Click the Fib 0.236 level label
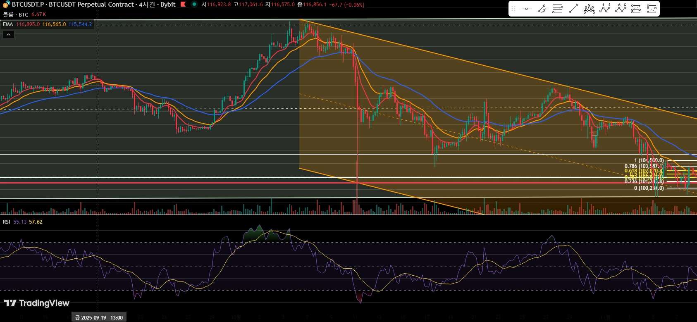697x322 pixels. pos(644,181)
